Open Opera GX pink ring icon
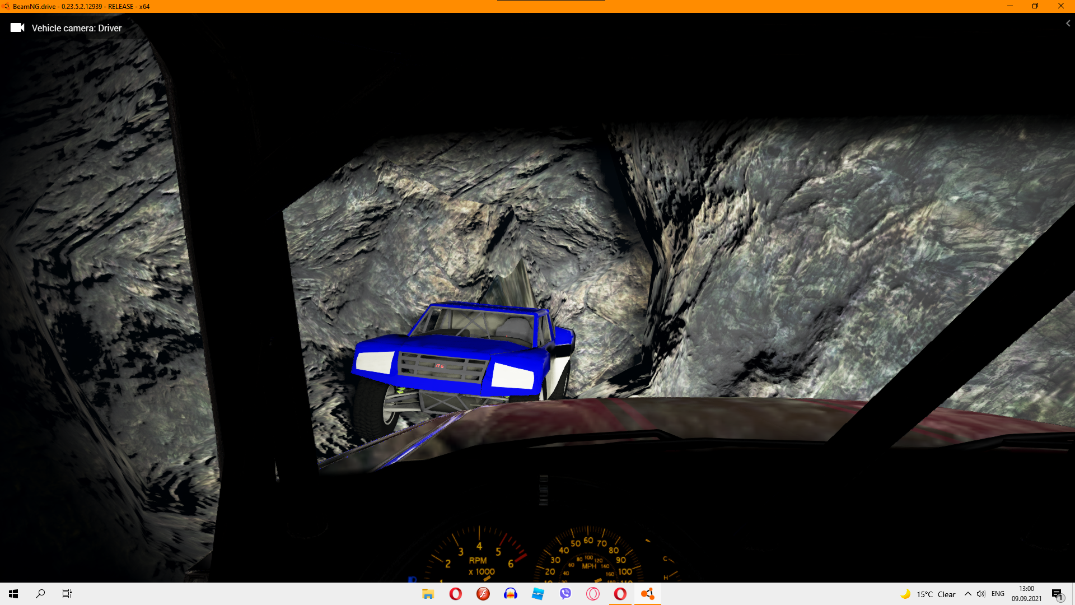1075x605 pixels. (x=593, y=594)
